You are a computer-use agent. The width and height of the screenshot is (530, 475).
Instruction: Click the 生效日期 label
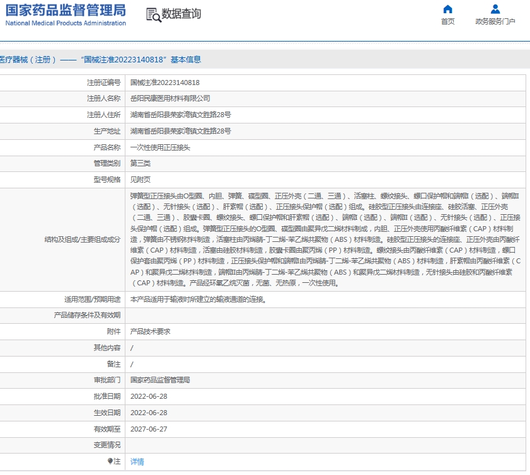(107, 413)
